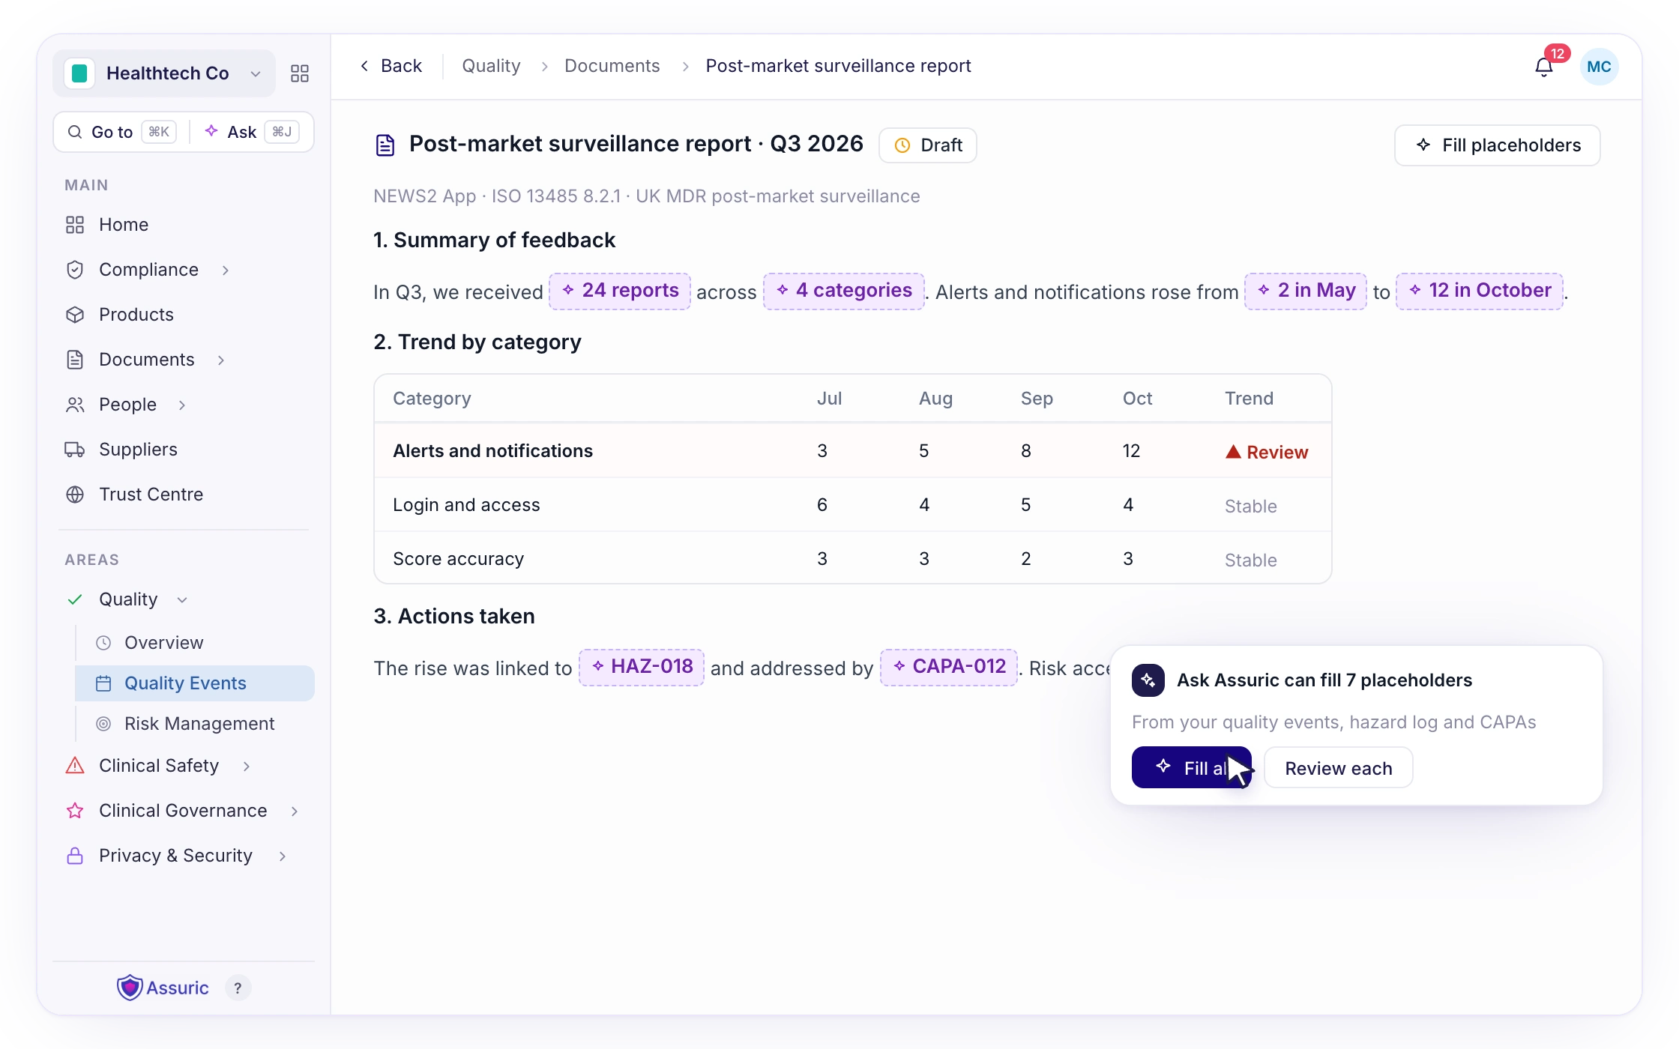Go to Documents breadcrumb link
The image size is (1679, 1049).
(612, 66)
